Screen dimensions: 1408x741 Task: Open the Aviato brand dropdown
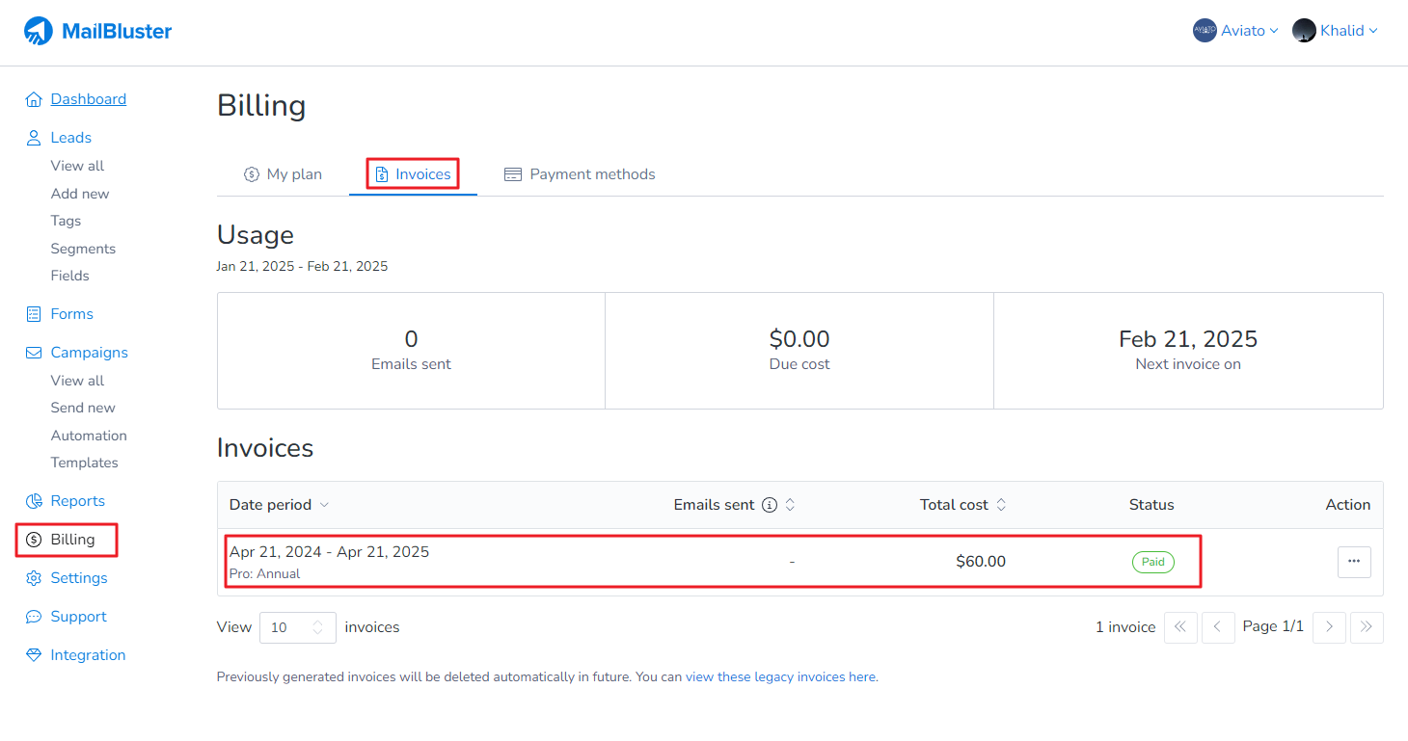[x=1235, y=31]
